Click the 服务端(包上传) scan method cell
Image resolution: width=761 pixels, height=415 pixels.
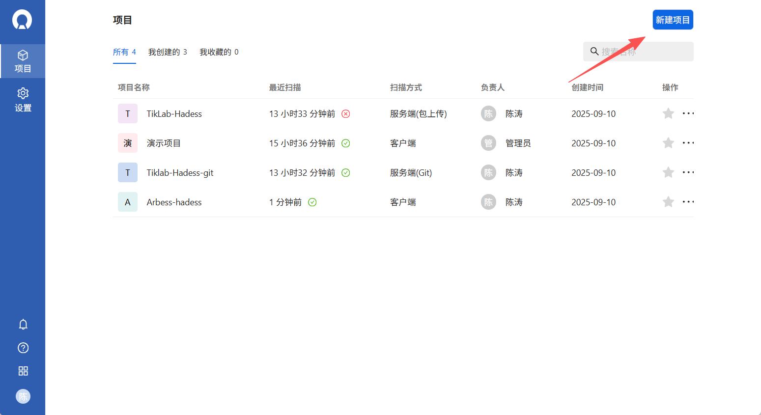(419, 114)
